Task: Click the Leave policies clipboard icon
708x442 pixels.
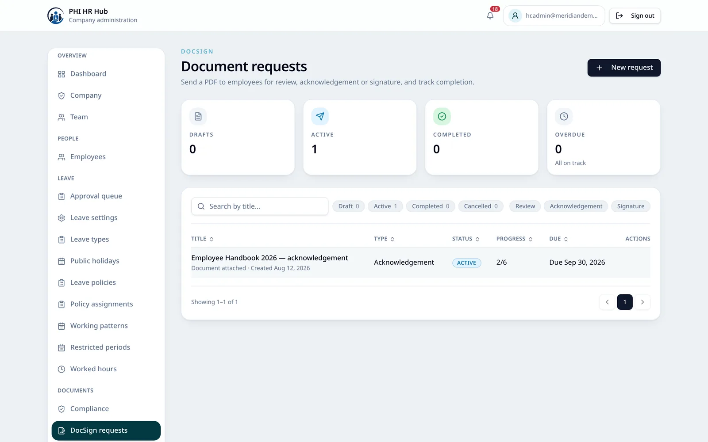Action: [x=62, y=283]
